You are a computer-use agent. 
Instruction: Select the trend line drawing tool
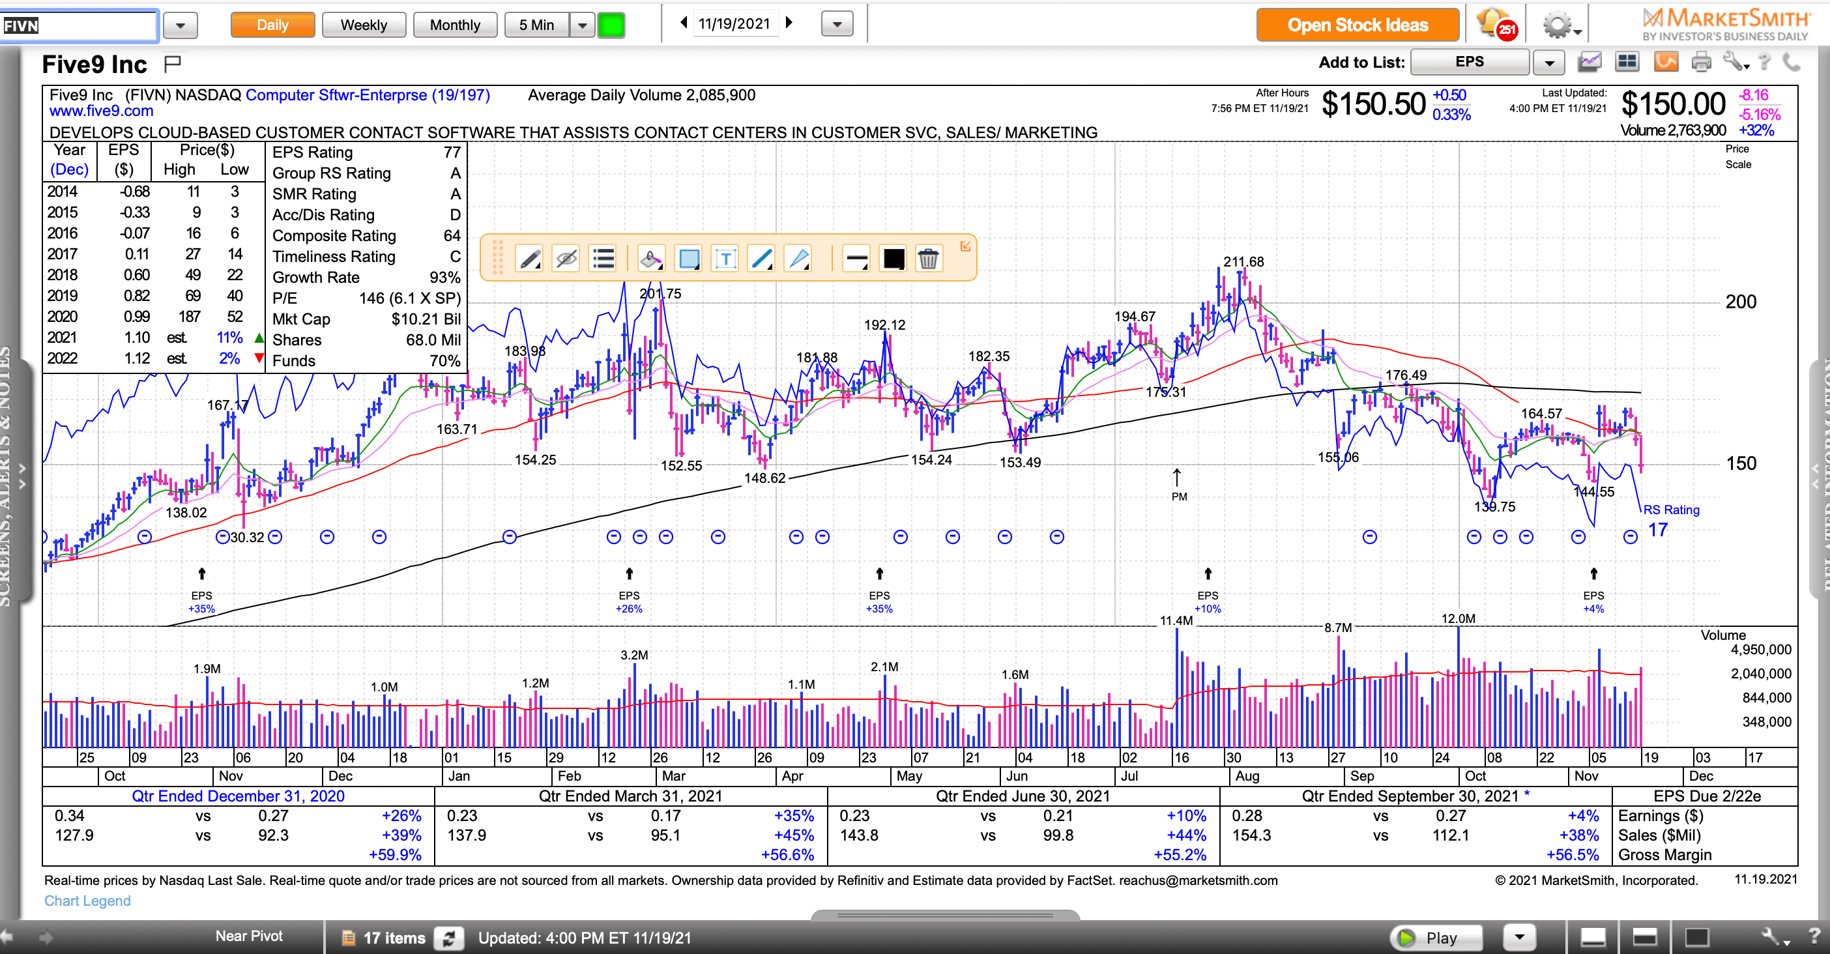[x=762, y=259]
